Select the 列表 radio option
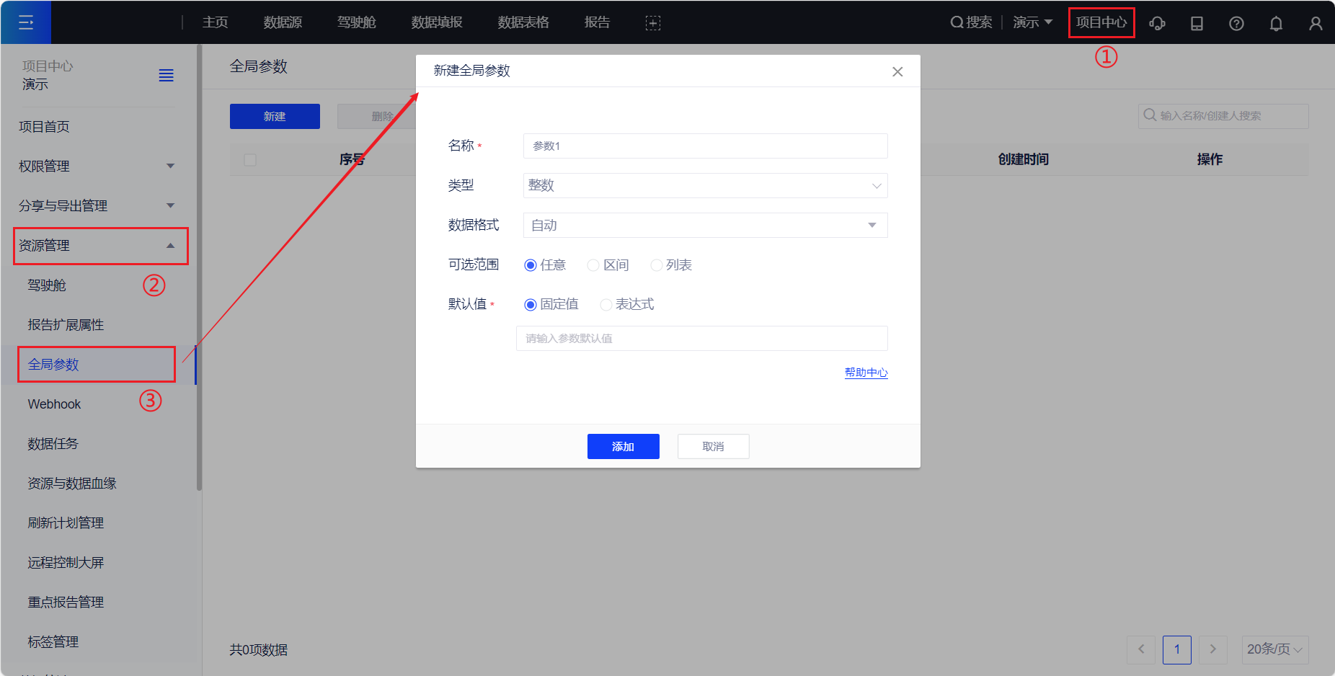The image size is (1335, 676). pyautogui.click(x=657, y=265)
